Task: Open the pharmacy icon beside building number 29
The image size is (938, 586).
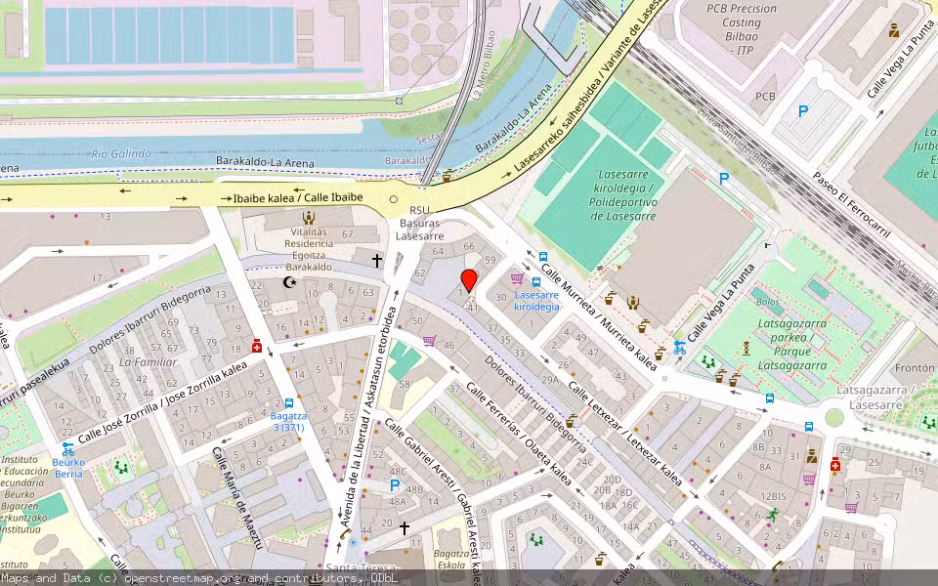Action: (835, 464)
